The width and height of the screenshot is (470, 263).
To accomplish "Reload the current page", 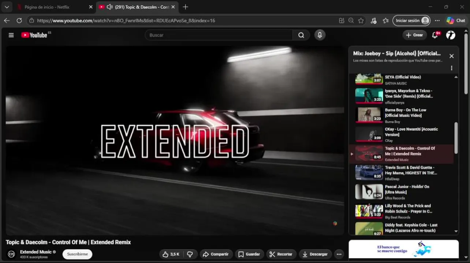I will click(x=19, y=20).
